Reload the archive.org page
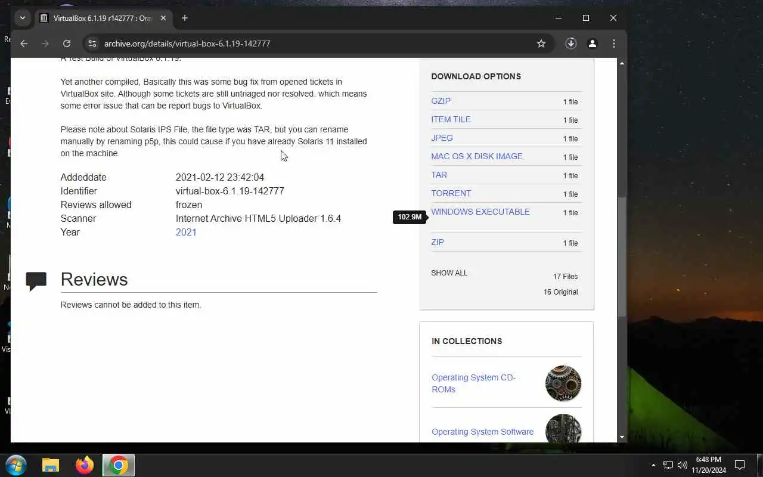 pyautogui.click(x=67, y=44)
